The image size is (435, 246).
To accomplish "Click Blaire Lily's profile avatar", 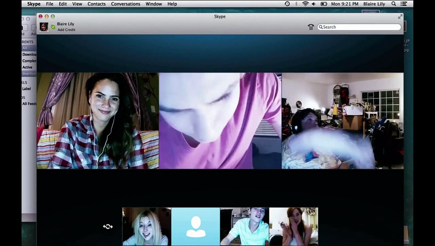I will click(44, 27).
